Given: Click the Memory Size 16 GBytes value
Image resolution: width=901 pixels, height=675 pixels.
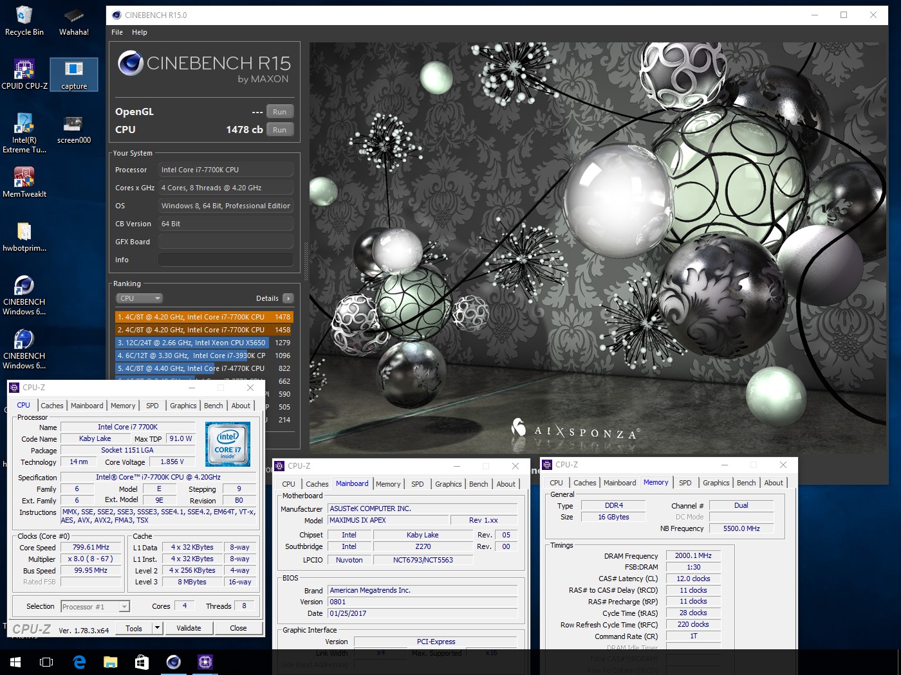Looking at the screenshot, I should click(x=613, y=517).
